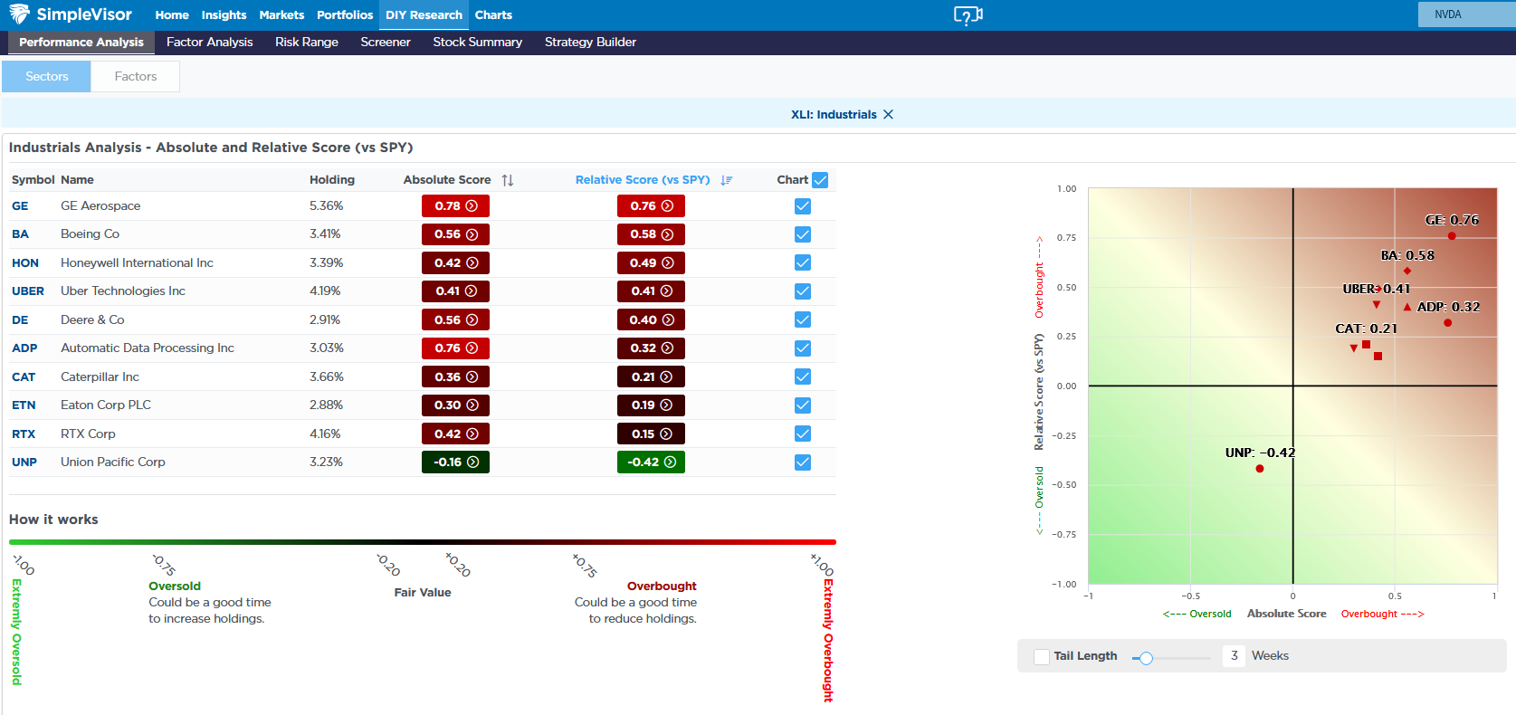Open BA absolute score 0.56 arrow

[472, 234]
